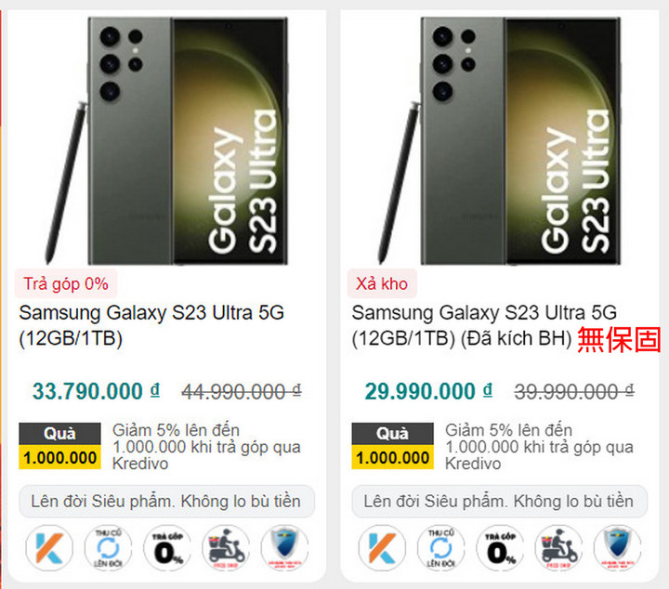Click right Lên đời Siêu phẩm promo banner

click(500, 501)
